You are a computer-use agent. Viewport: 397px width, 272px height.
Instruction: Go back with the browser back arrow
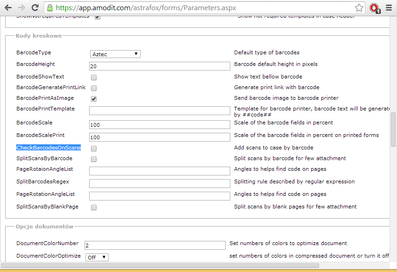(8, 8)
